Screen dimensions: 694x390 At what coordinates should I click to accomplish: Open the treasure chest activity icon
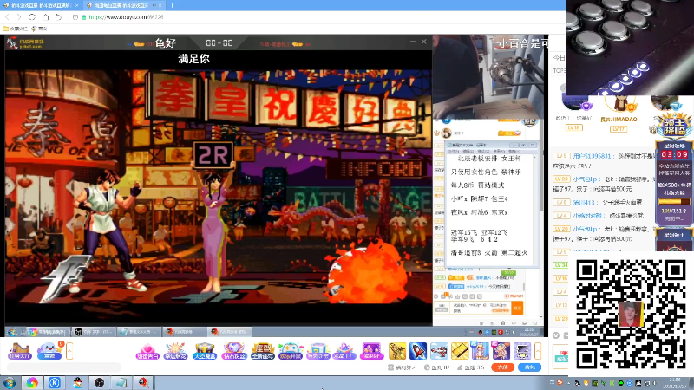click(x=204, y=351)
